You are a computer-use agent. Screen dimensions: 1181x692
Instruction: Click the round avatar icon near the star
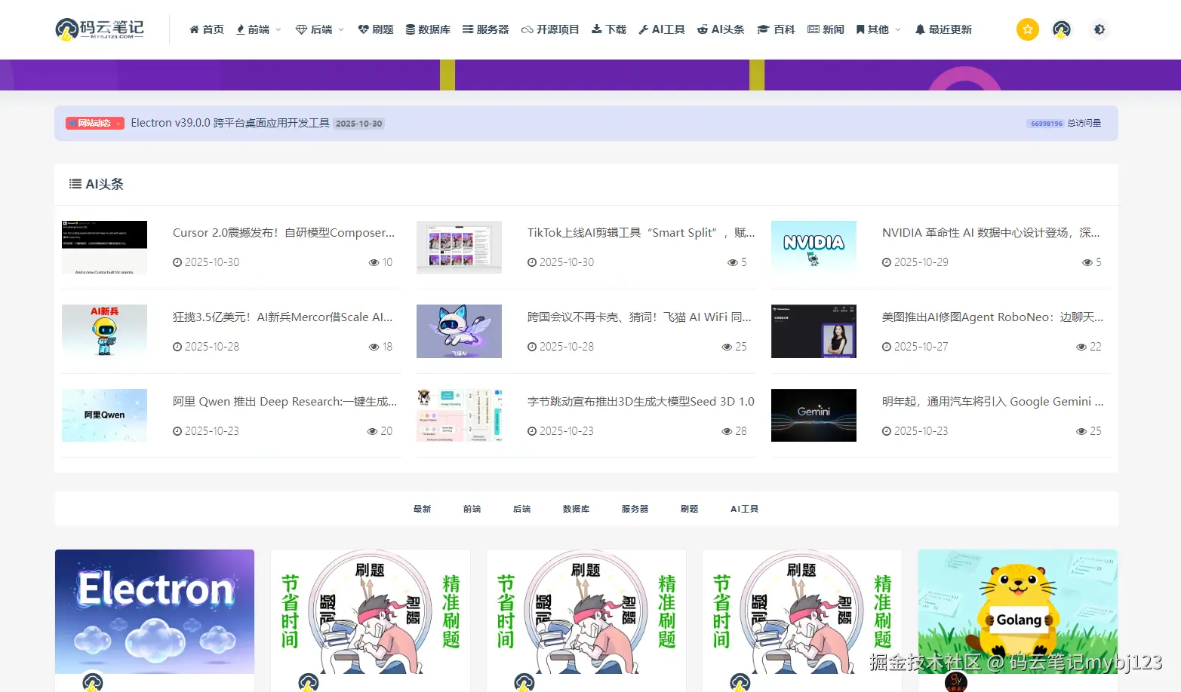click(x=1062, y=29)
